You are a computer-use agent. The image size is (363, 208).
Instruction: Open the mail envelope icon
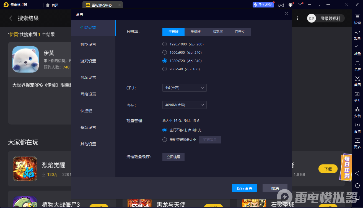coord(300,5)
